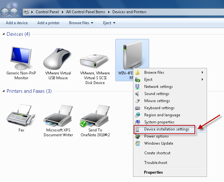Select the Generic Non-PnP Monitor device icon

(21, 58)
